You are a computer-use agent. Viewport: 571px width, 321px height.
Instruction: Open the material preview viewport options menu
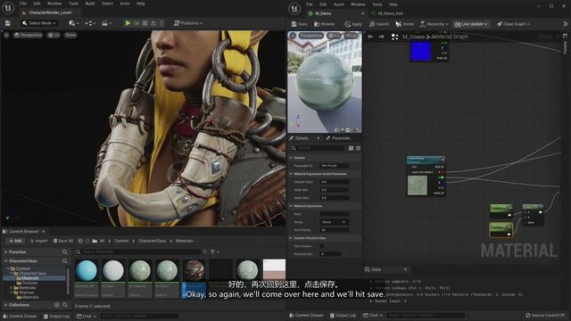(293, 36)
